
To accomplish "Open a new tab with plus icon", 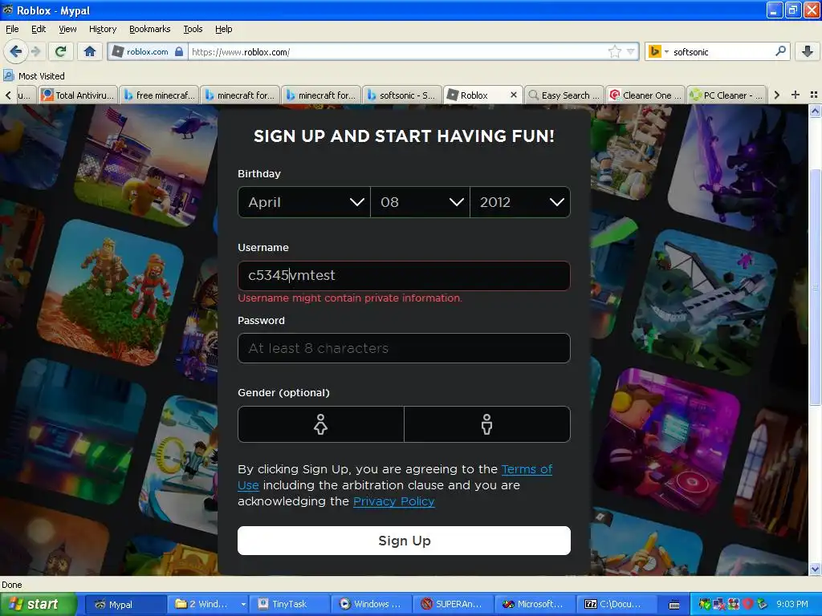I will coord(796,95).
